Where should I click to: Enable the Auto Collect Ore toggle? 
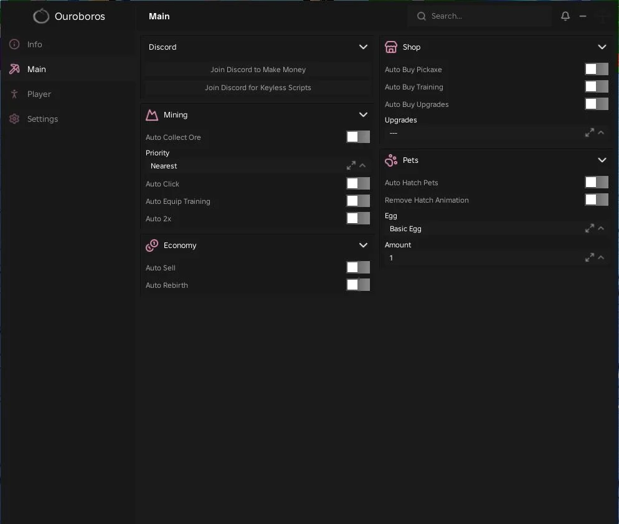pyautogui.click(x=358, y=137)
